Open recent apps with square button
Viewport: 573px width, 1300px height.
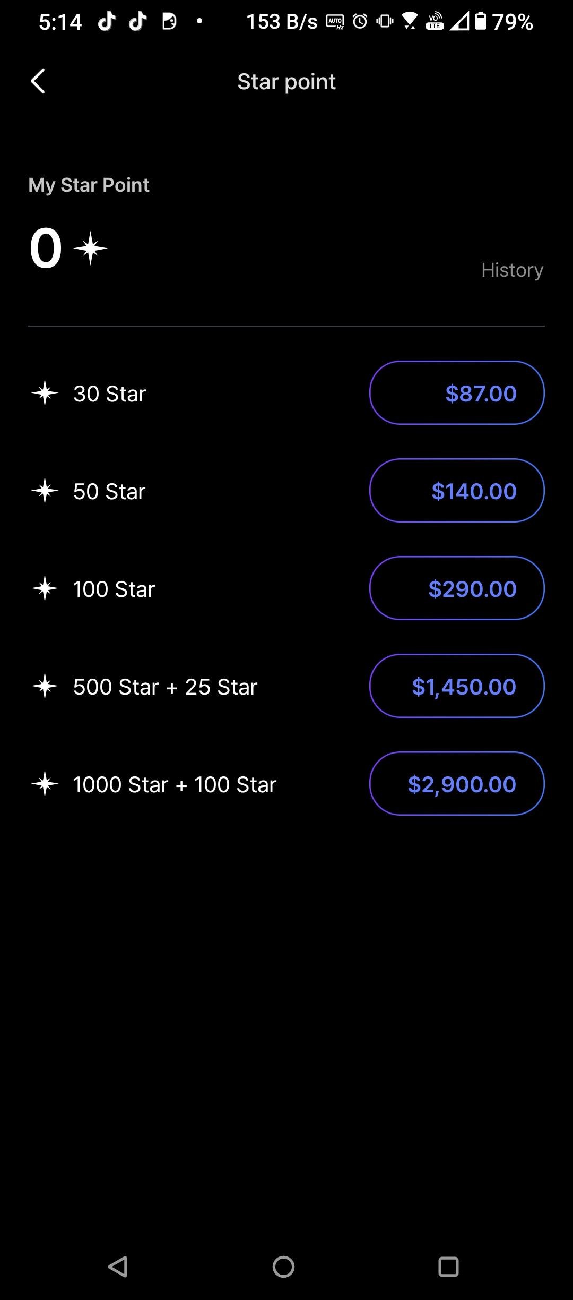(448, 1267)
